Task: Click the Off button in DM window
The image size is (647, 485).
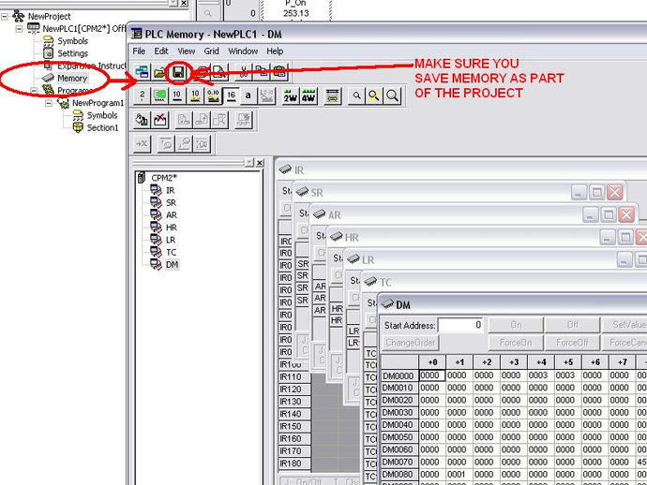Action: pos(572,325)
